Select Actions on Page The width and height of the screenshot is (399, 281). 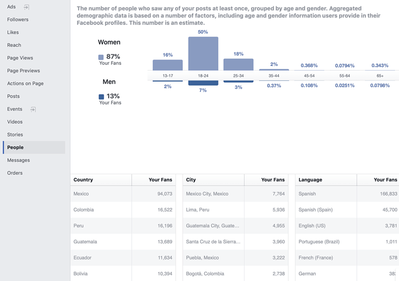tap(25, 83)
